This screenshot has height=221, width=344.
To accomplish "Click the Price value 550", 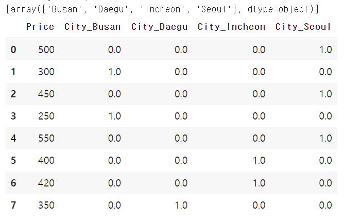I will point(46,138).
